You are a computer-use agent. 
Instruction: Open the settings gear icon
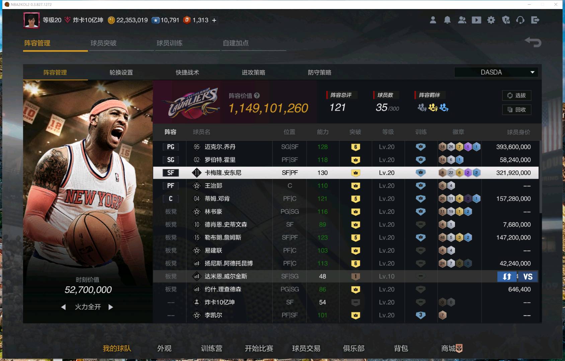(x=491, y=20)
